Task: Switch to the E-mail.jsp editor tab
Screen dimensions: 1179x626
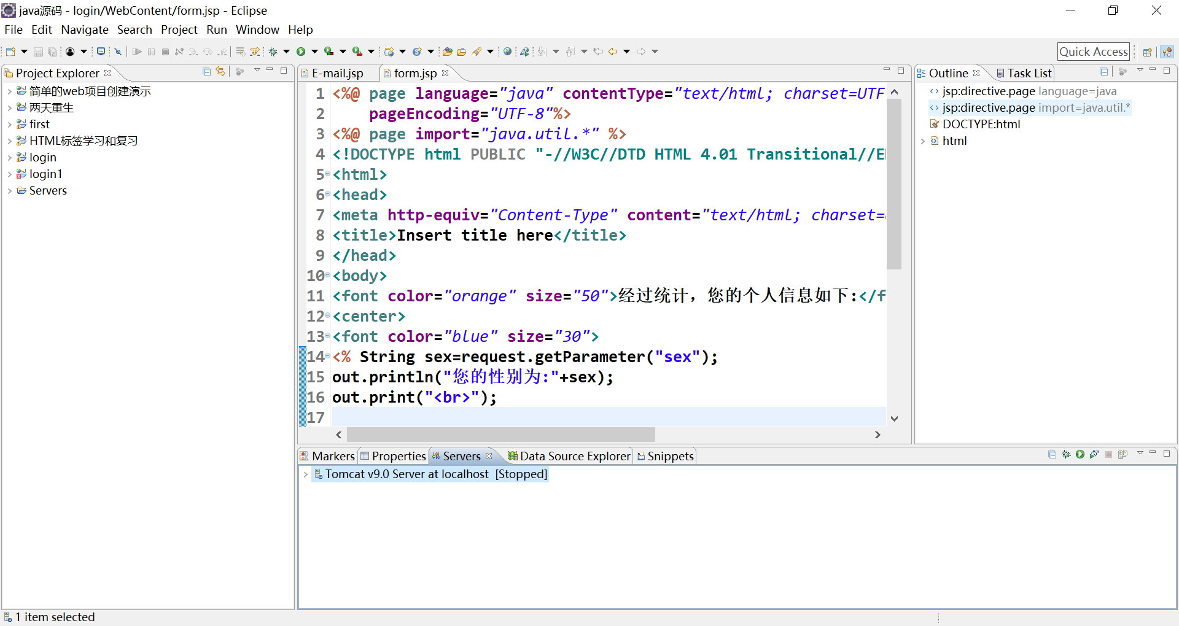Action: tap(337, 73)
